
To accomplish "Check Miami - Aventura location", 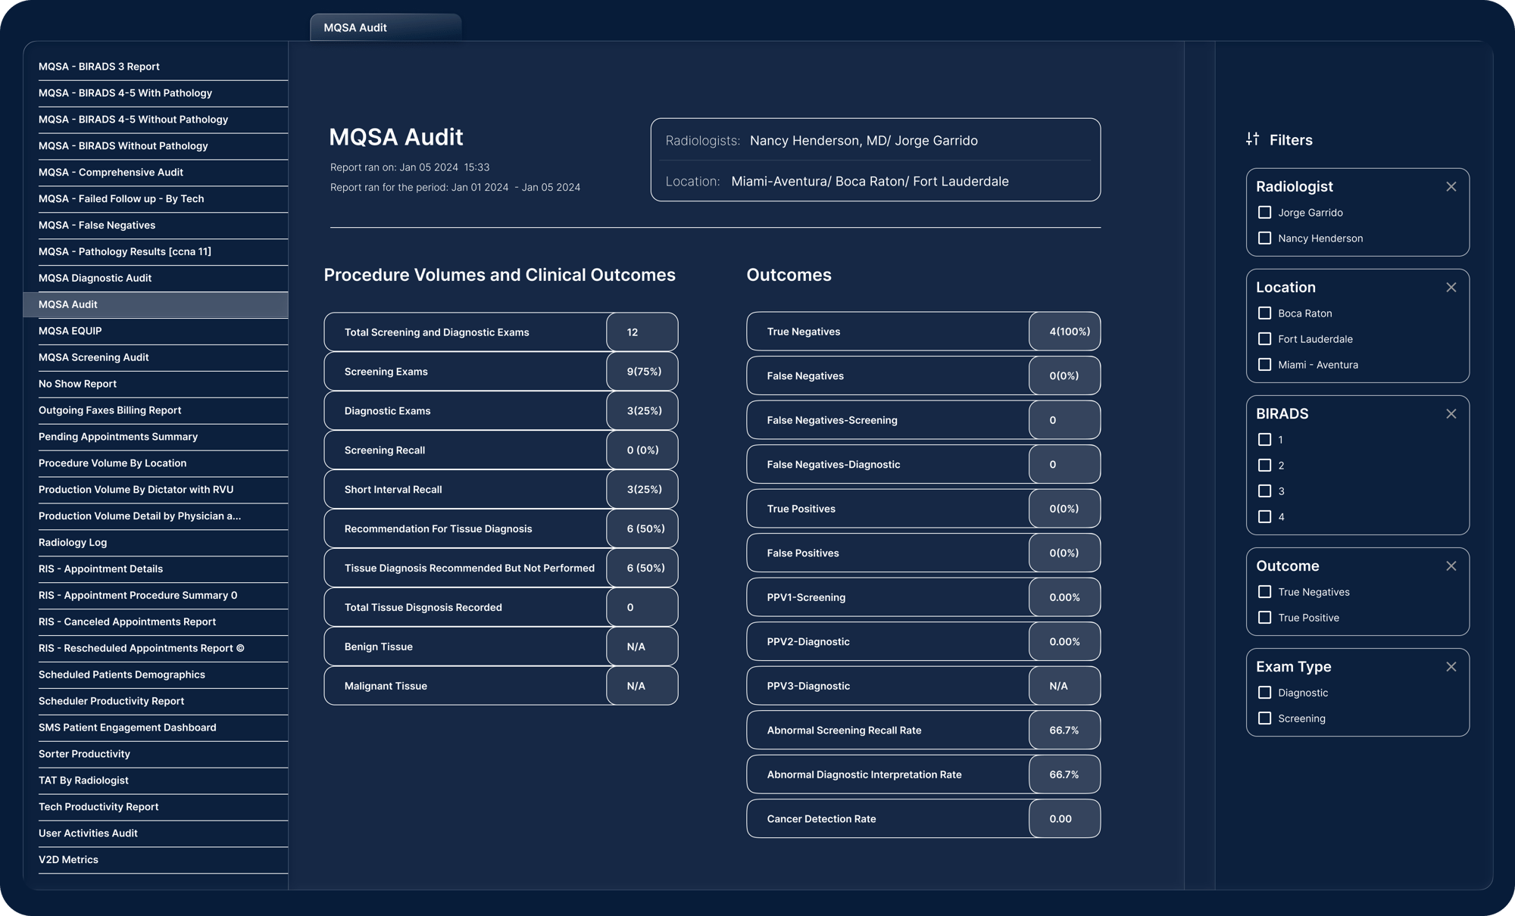I will [1265, 364].
